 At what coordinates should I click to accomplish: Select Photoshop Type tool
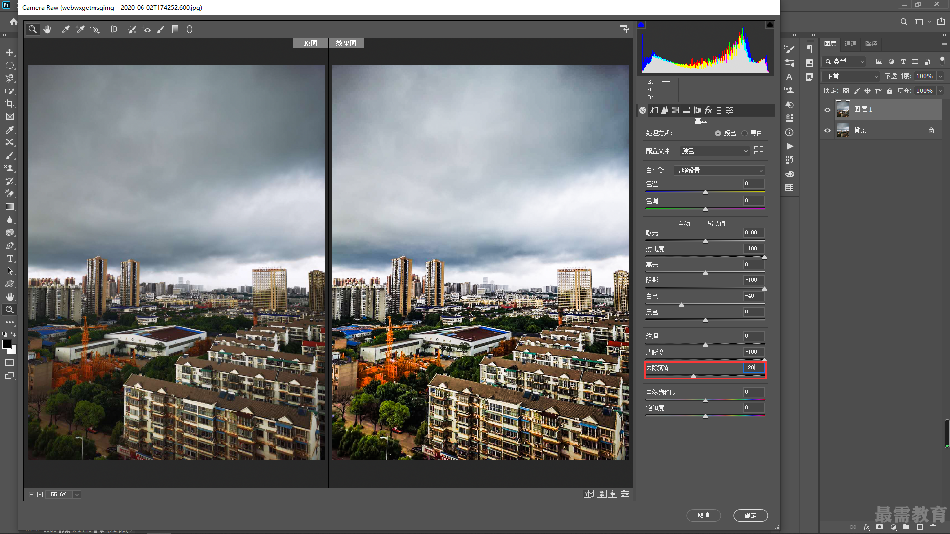10,258
